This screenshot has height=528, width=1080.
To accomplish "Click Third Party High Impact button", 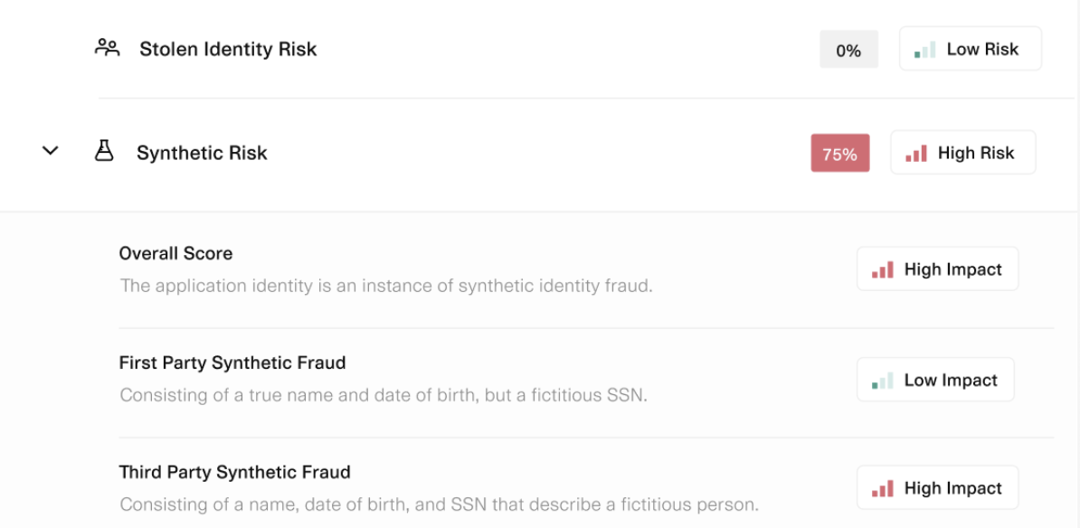I will pyautogui.click(x=937, y=488).
